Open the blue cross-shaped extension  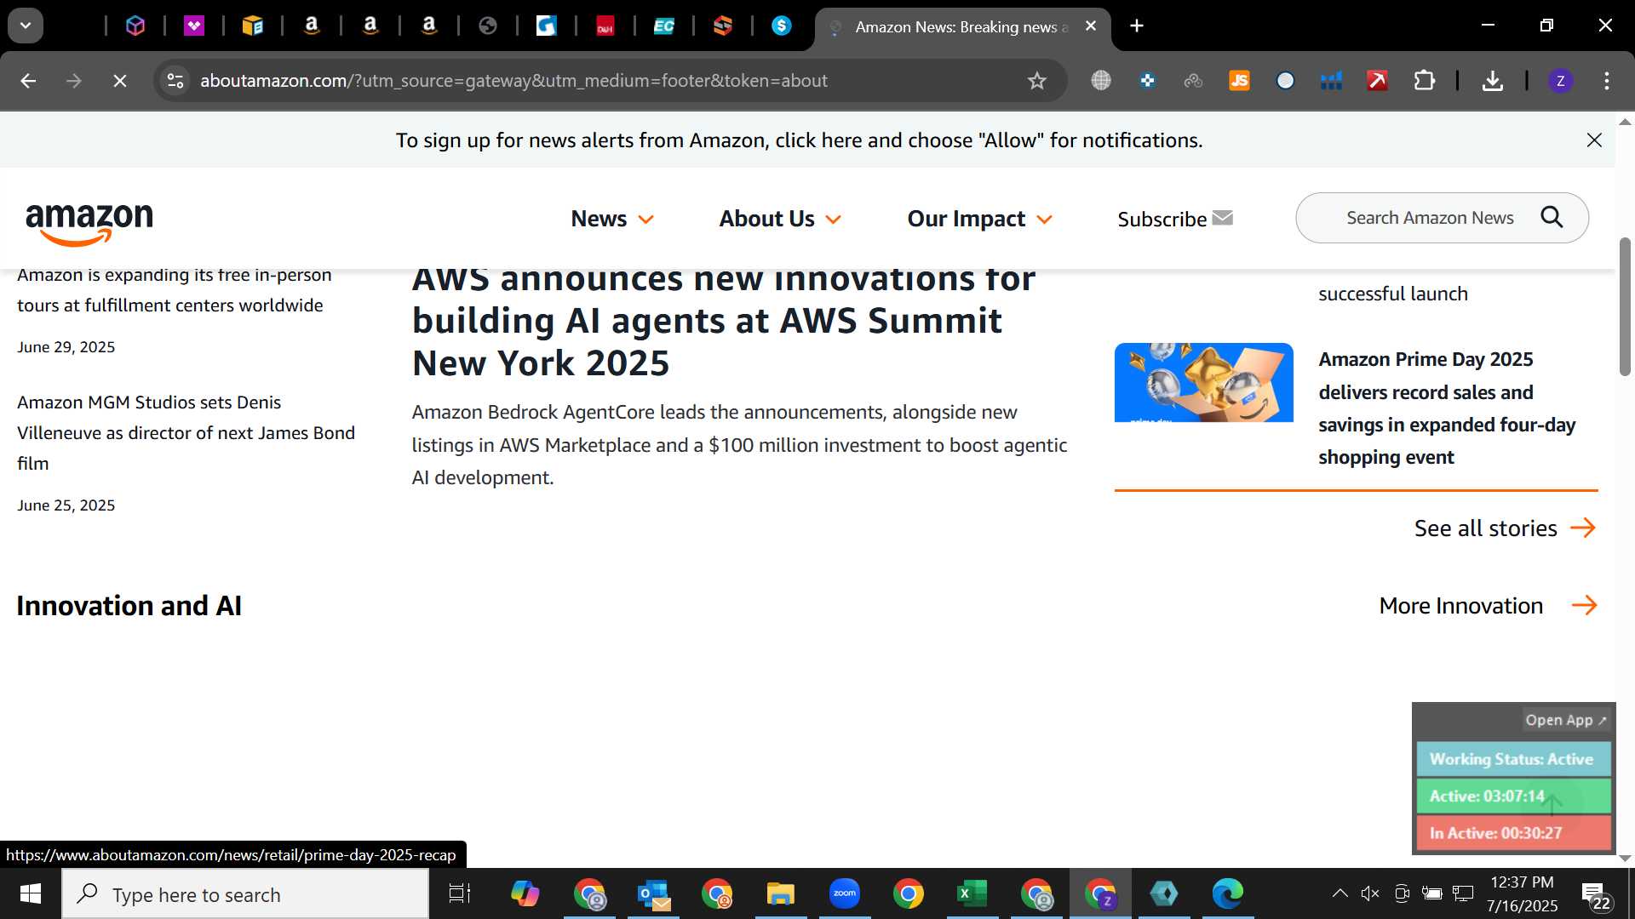1147,81
